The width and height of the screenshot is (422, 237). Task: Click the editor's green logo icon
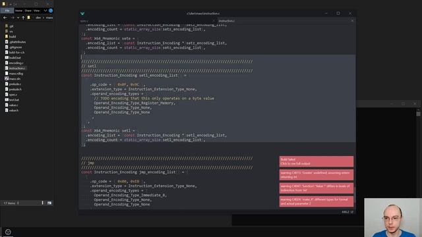82,13
